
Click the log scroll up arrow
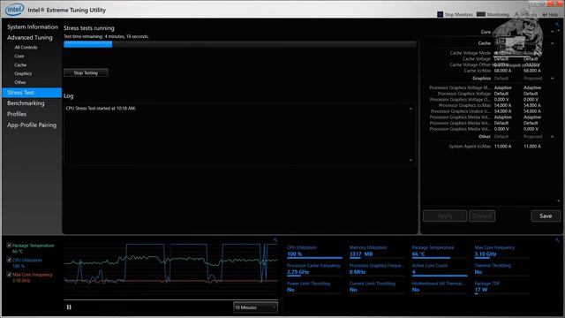pos(411,109)
